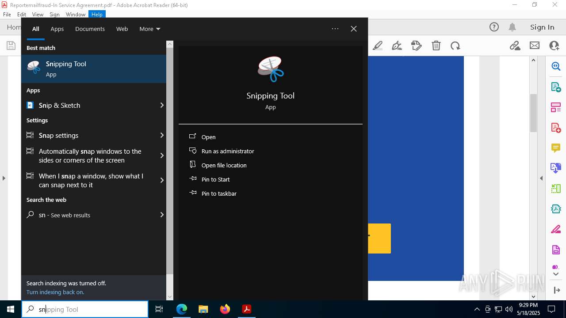Expand the Snap settings result arrow
The height and width of the screenshot is (318, 566).
coord(162,135)
